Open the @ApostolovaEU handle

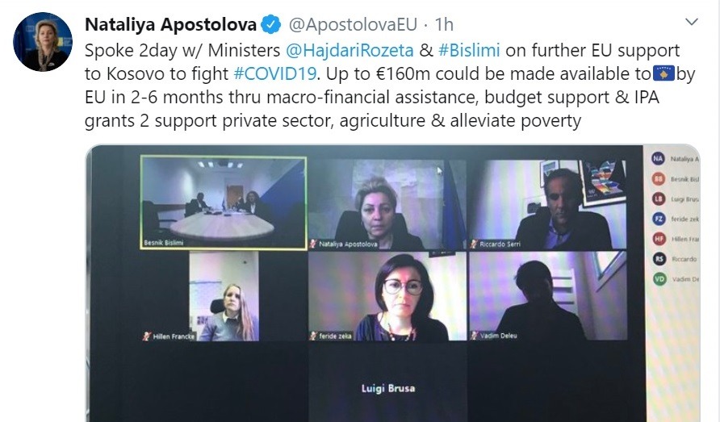[353, 24]
